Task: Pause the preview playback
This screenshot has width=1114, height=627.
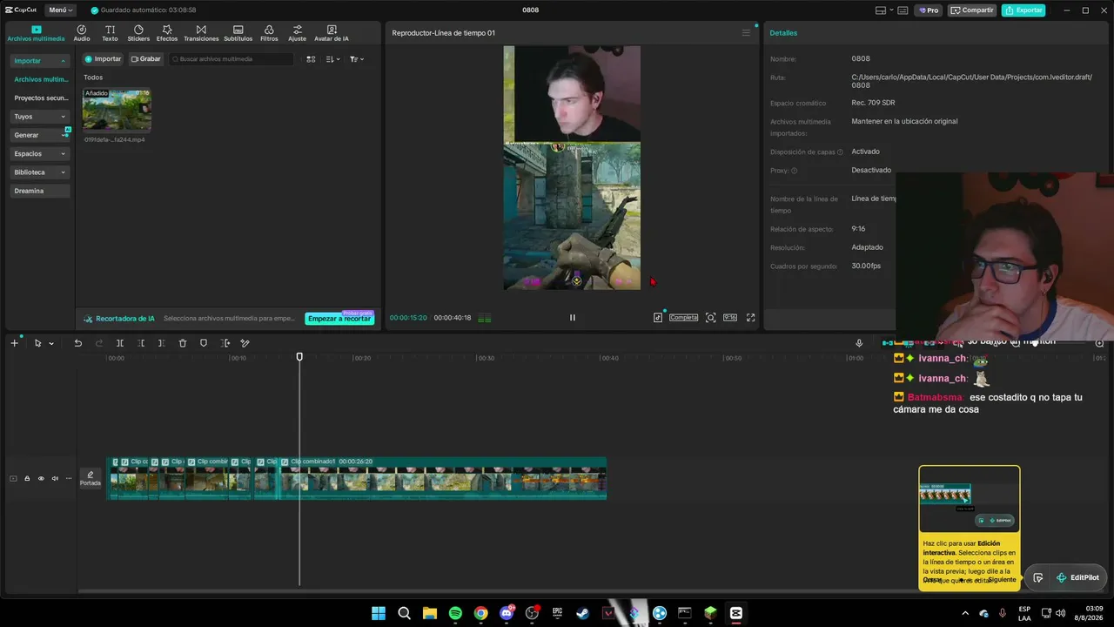Action: click(572, 318)
